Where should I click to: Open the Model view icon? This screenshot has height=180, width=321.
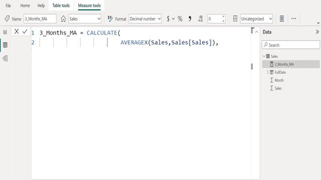pyautogui.click(x=5, y=58)
